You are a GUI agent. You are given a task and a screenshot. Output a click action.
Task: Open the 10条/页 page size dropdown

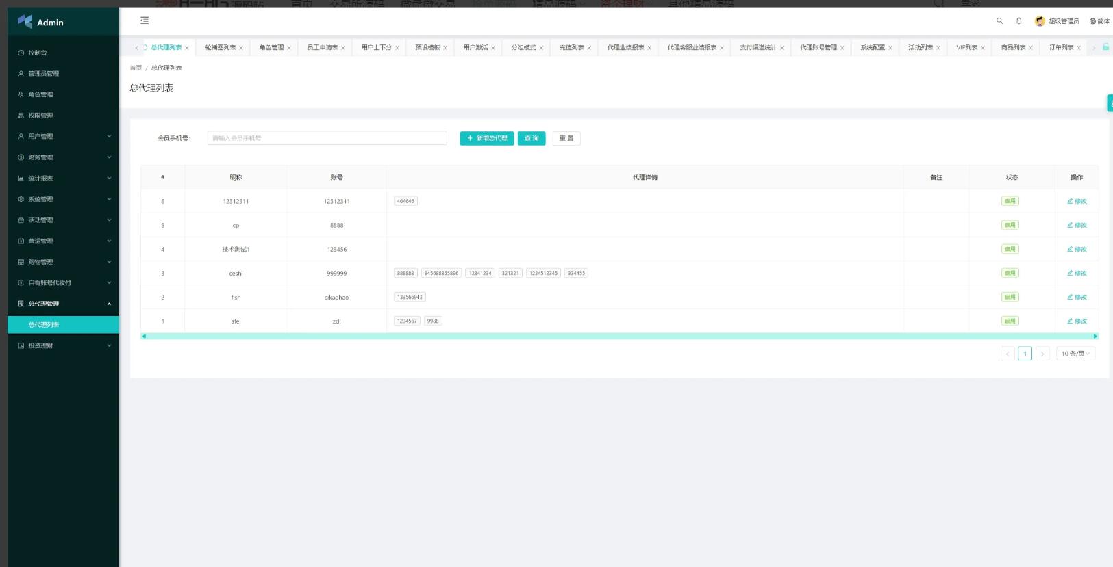(1075, 354)
